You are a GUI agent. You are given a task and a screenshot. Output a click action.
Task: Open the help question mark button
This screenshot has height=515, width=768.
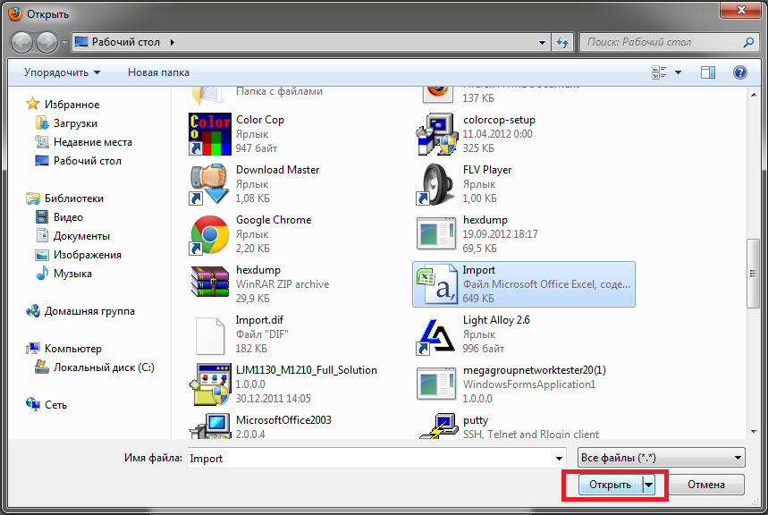(739, 72)
